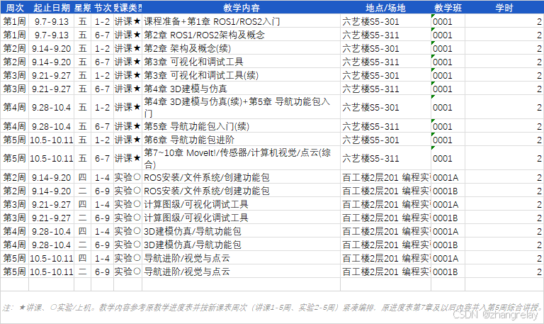
Task: Select cell '第6章 导航功能包进阶'
Action: pos(241,140)
